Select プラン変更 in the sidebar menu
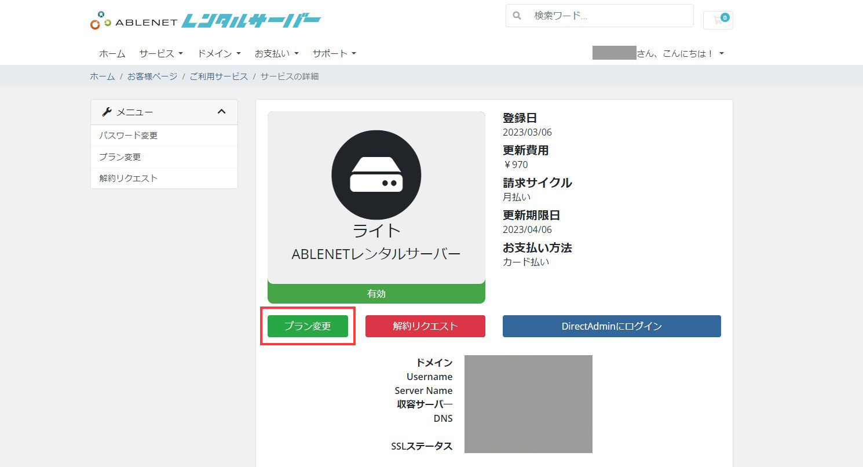Viewport: 863px width, 467px height. (x=120, y=157)
